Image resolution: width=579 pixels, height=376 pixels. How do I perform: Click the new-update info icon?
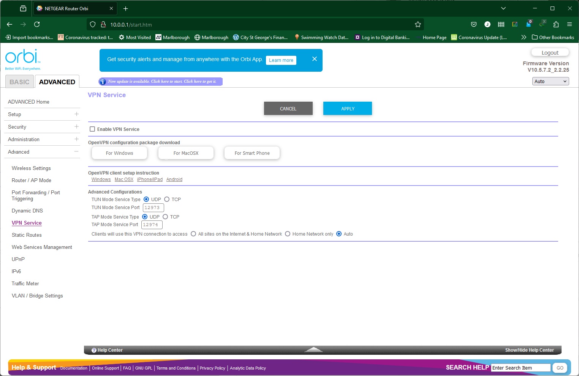pyautogui.click(x=103, y=82)
